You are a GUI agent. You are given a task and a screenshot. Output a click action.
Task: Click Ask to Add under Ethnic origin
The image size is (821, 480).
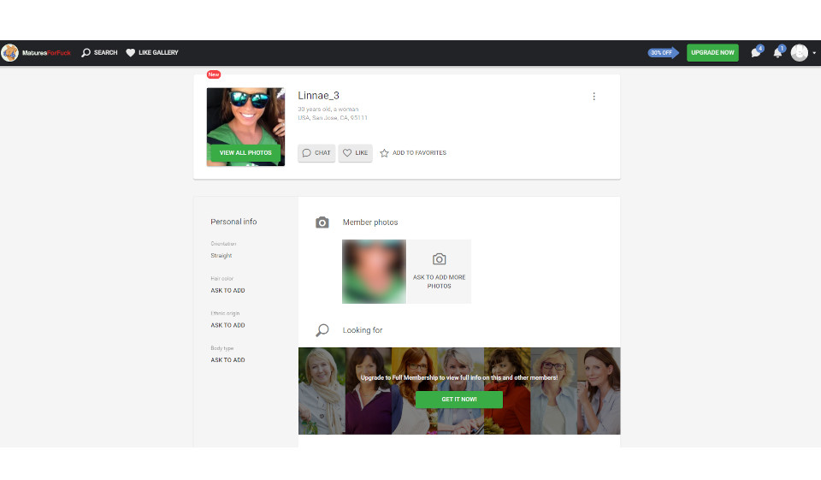pos(227,325)
